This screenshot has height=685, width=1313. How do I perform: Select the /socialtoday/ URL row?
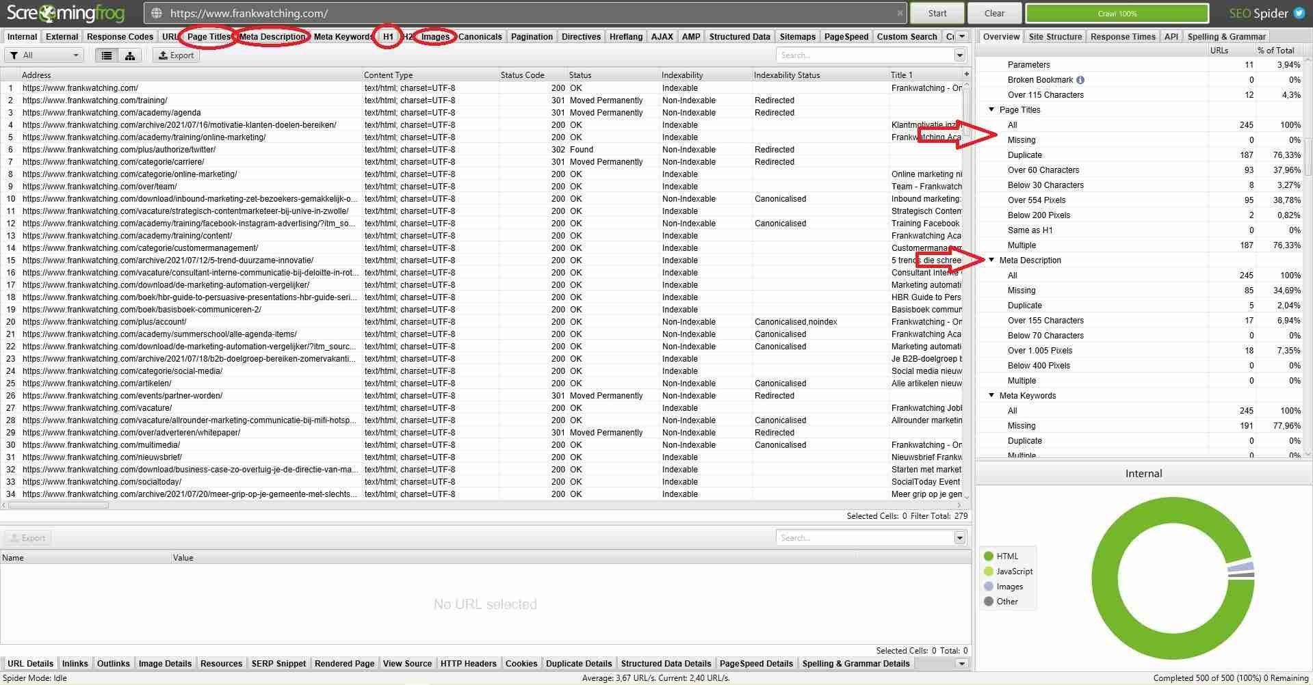tap(482, 482)
